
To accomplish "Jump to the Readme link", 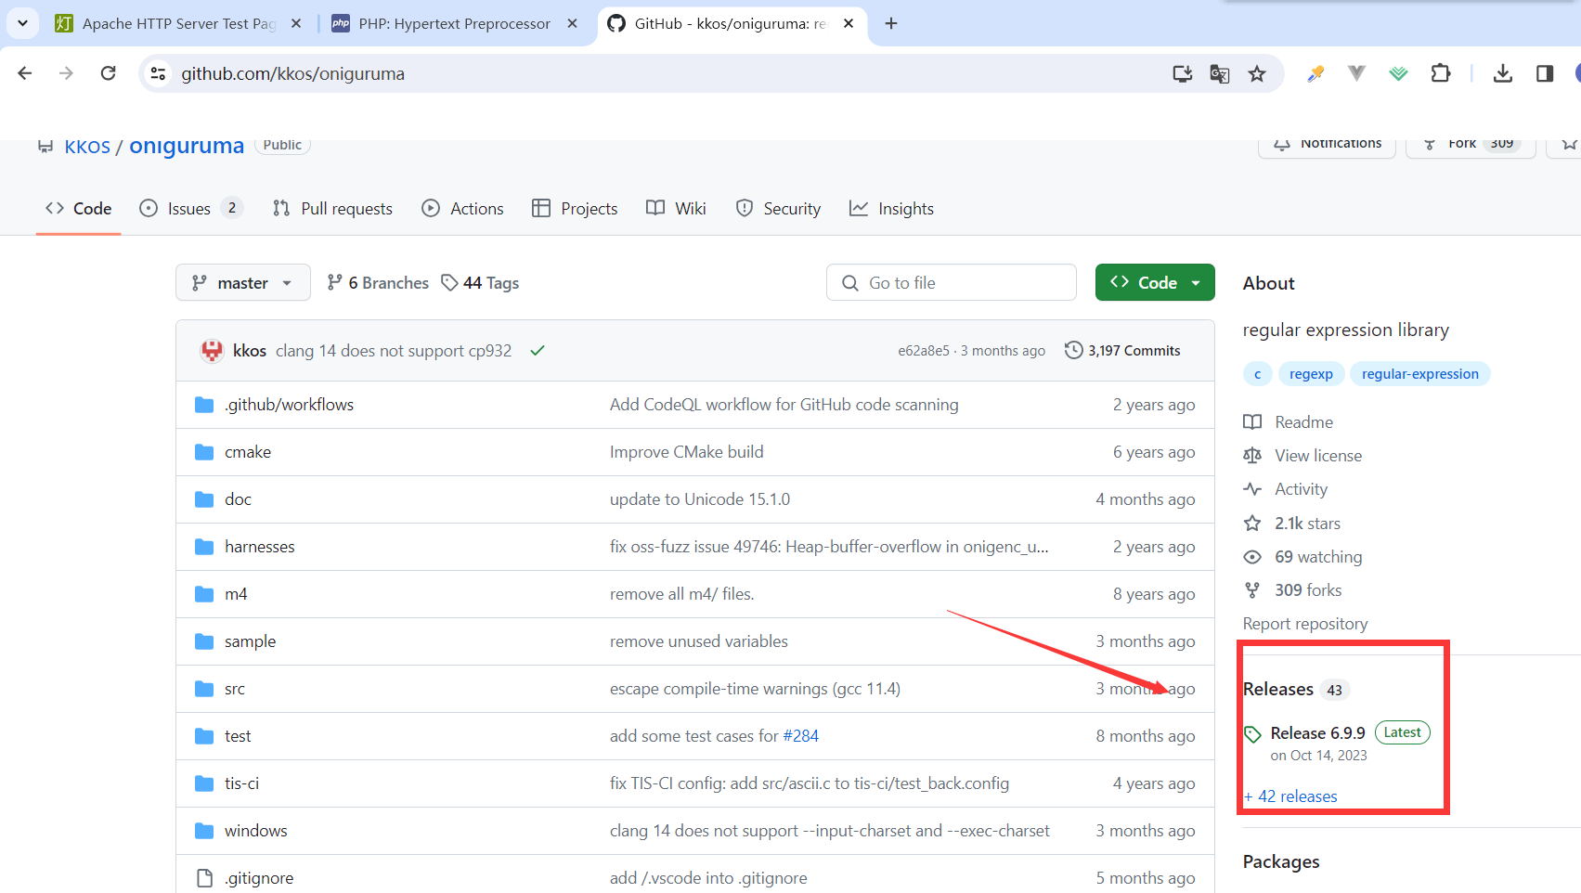I will coord(1289,422).
